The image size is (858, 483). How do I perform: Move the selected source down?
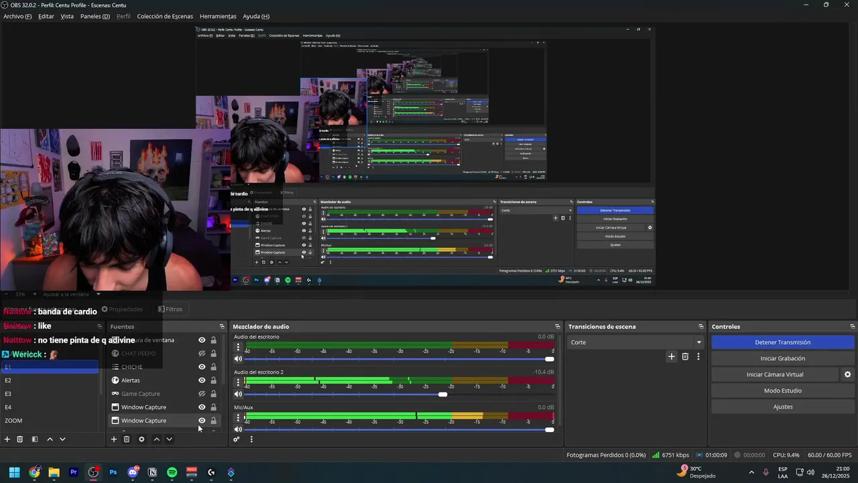(169, 439)
